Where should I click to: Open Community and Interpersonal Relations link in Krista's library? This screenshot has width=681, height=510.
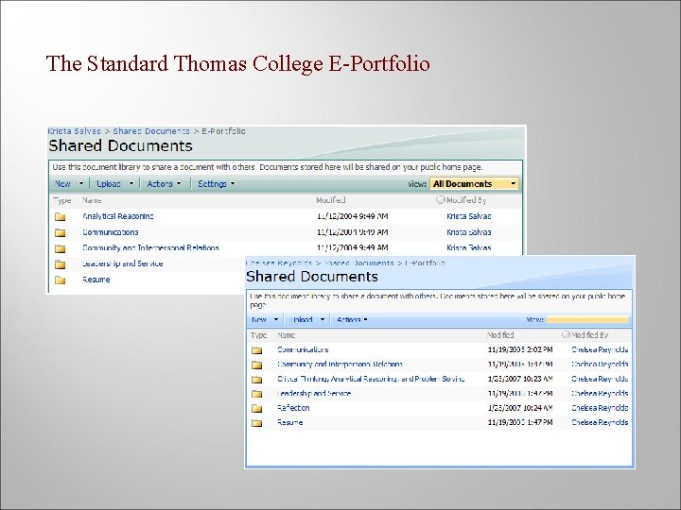point(150,247)
